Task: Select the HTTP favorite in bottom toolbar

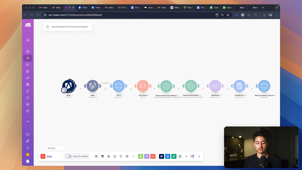Action: [168, 156]
